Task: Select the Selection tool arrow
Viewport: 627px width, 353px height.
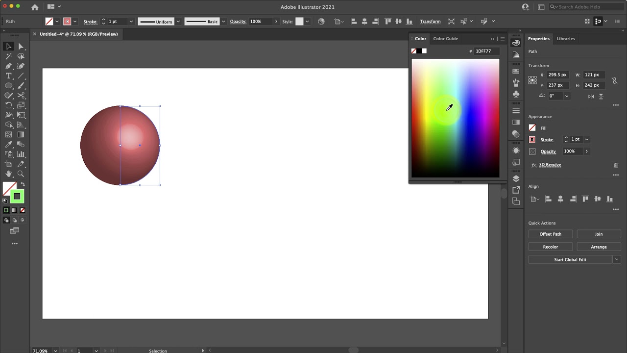Action: pos(8,46)
